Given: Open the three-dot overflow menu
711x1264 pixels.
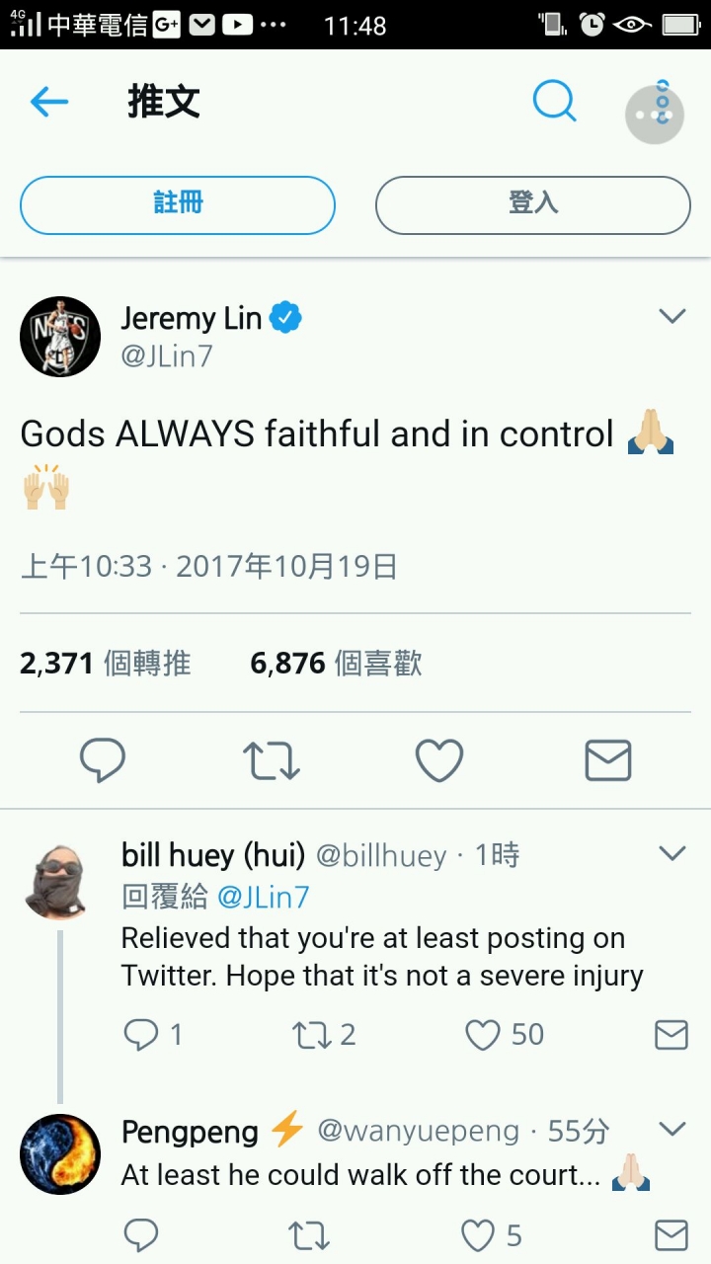Looking at the screenshot, I should 655,111.
